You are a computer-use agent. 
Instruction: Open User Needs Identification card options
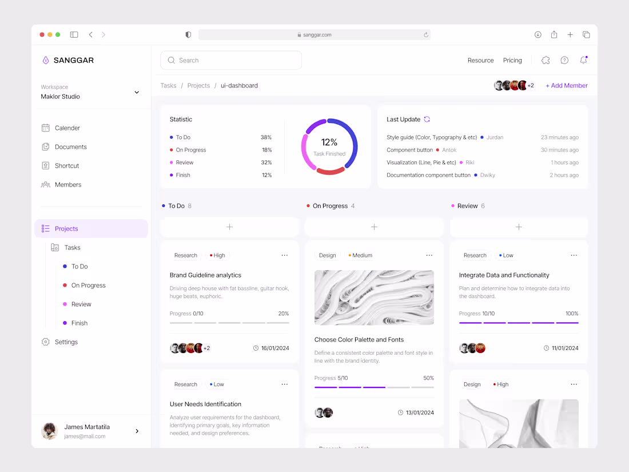click(284, 384)
